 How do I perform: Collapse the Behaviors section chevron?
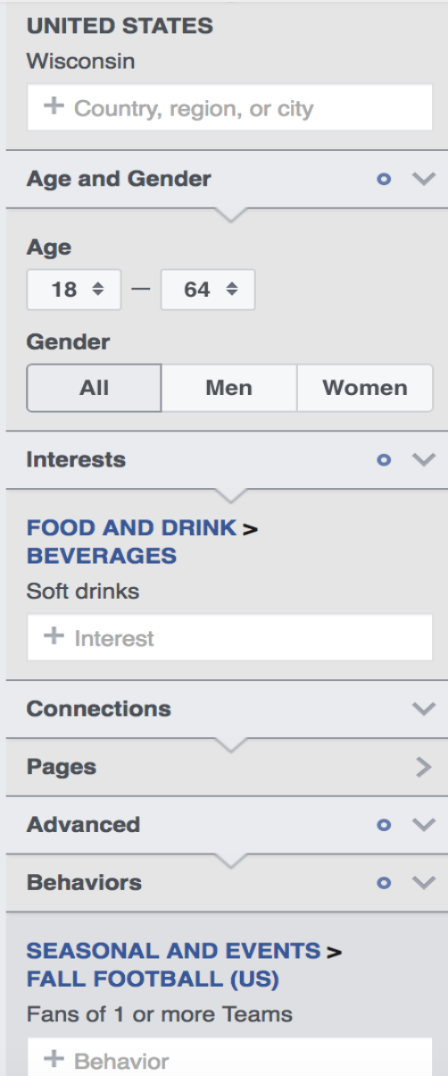coord(423,883)
